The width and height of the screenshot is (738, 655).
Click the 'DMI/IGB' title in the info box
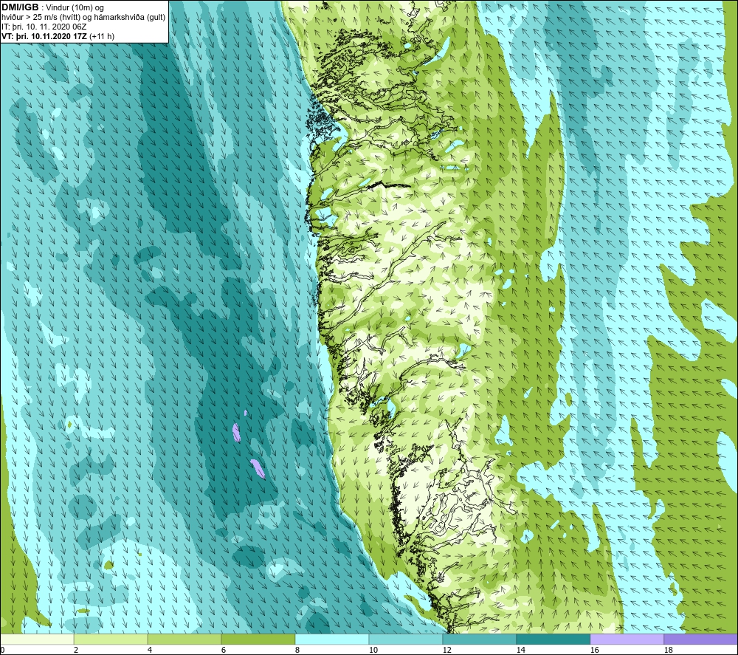coord(20,7)
